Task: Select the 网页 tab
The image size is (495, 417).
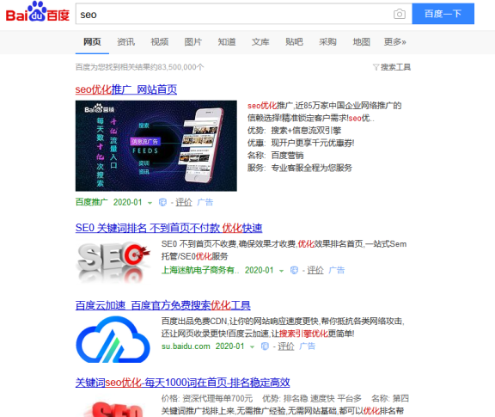Action: point(92,41)
